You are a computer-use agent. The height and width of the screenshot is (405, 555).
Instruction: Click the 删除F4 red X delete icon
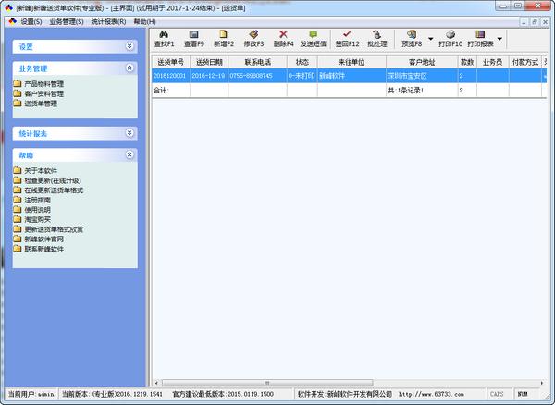(x=283, y=38)
